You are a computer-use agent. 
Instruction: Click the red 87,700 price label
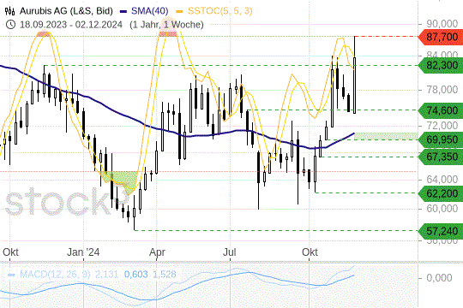point(440,37)
